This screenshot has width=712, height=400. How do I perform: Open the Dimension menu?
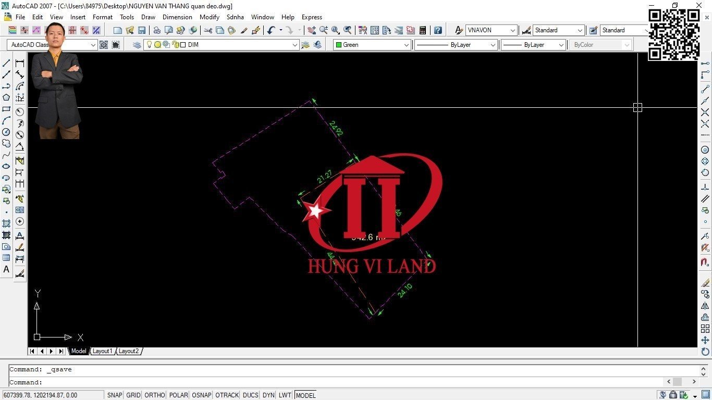pos(177,17)
